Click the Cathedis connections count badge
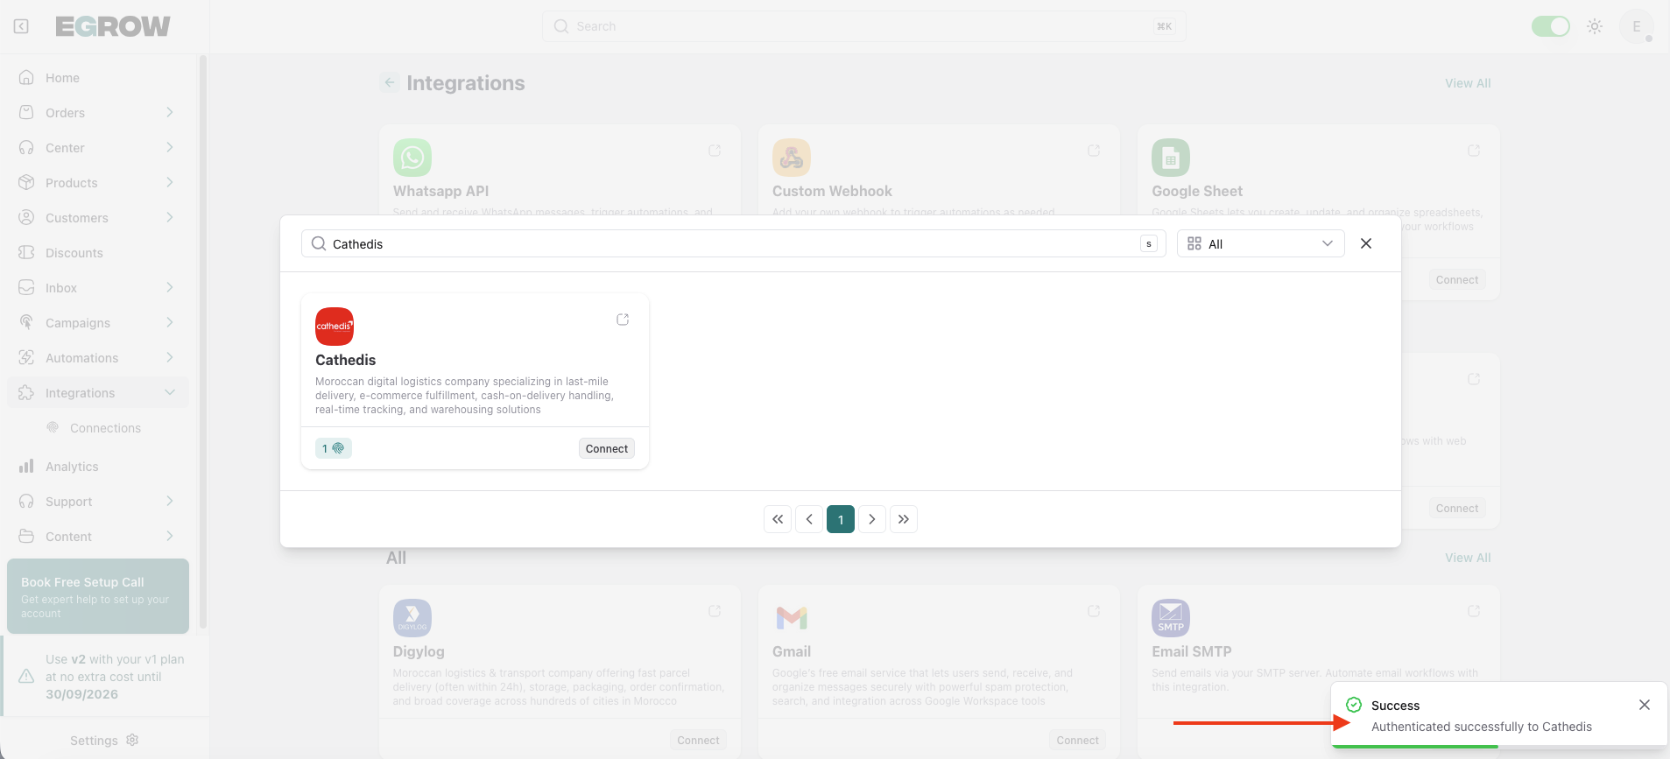The image size is (1670, 759). (x=334, y=448)
